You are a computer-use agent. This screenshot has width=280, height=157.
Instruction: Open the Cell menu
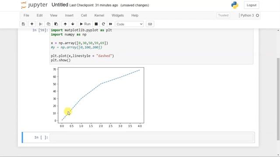point(84,16)
